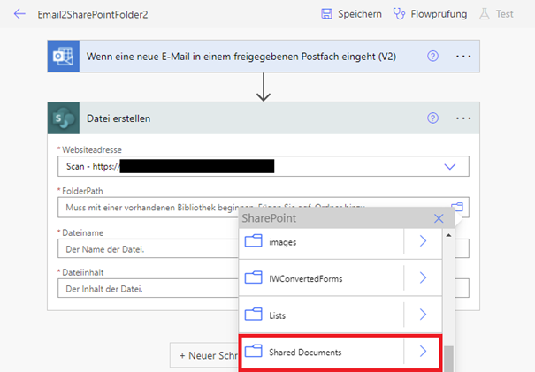Close the SharePoint folder picker popup
This screenshot has height=372, width=535.
(439, 217)
